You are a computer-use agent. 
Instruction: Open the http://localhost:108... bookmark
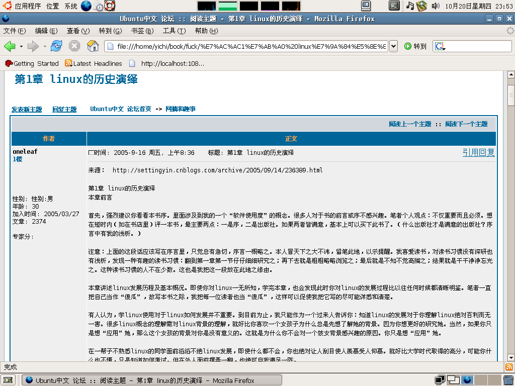(167, 63)
